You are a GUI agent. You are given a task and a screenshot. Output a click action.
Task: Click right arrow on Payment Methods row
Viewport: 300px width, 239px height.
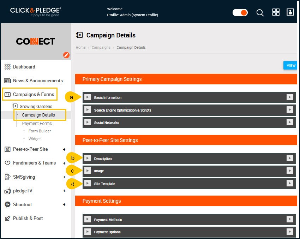point(290,219)
